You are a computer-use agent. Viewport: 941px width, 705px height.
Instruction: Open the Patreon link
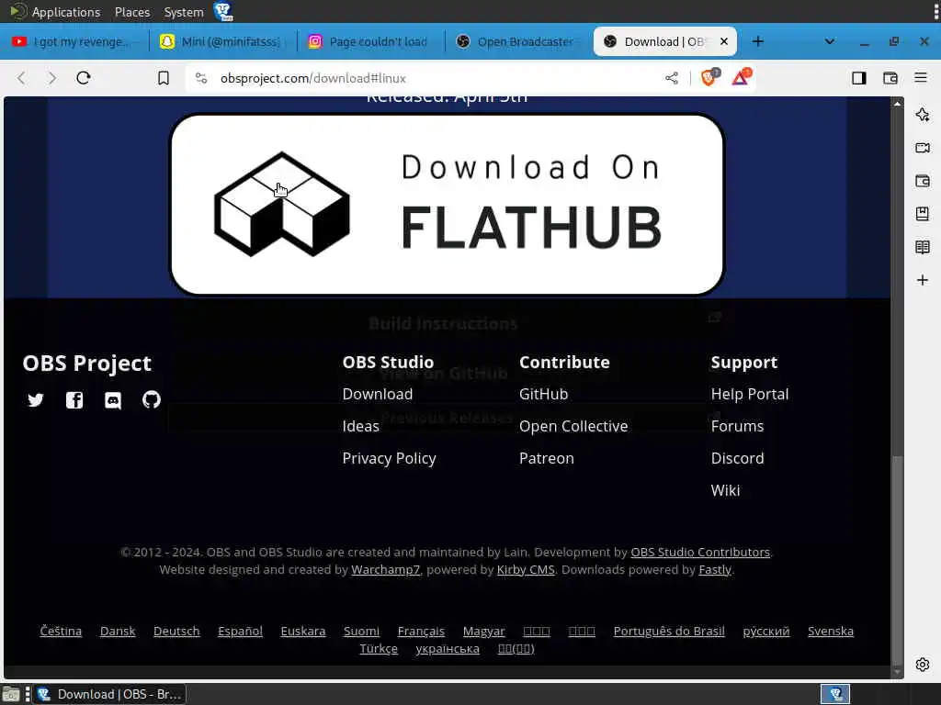pos(547,459)
